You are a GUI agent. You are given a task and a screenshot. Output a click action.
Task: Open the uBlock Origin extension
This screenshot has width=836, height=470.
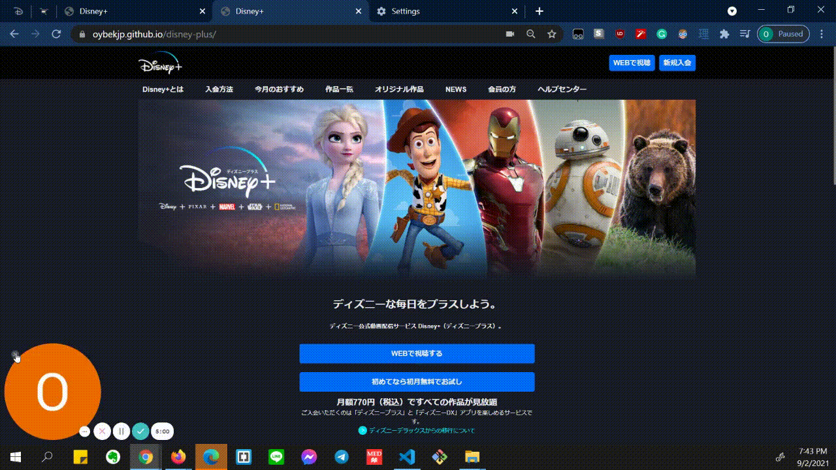pyautogui.click(x=620, y=34)
